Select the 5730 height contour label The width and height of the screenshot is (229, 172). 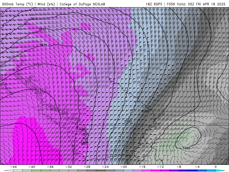click(40, 90)
